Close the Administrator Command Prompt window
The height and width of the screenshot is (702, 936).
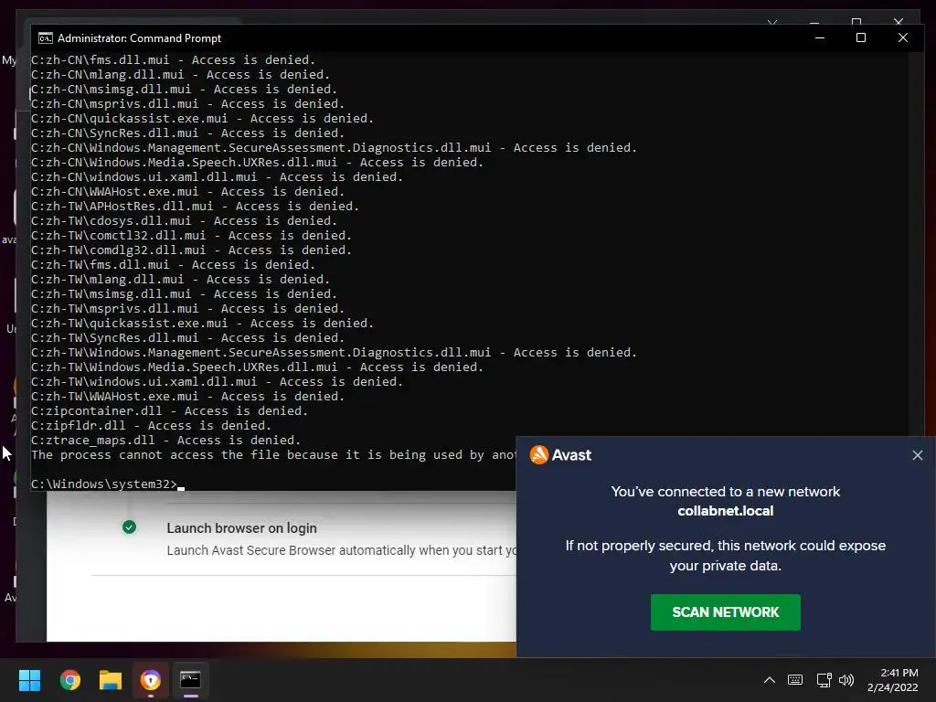pos(902,37)
